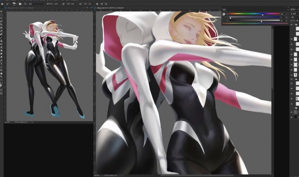
Task: Select the Dodge tool
Action: click(x=1, y=57)
